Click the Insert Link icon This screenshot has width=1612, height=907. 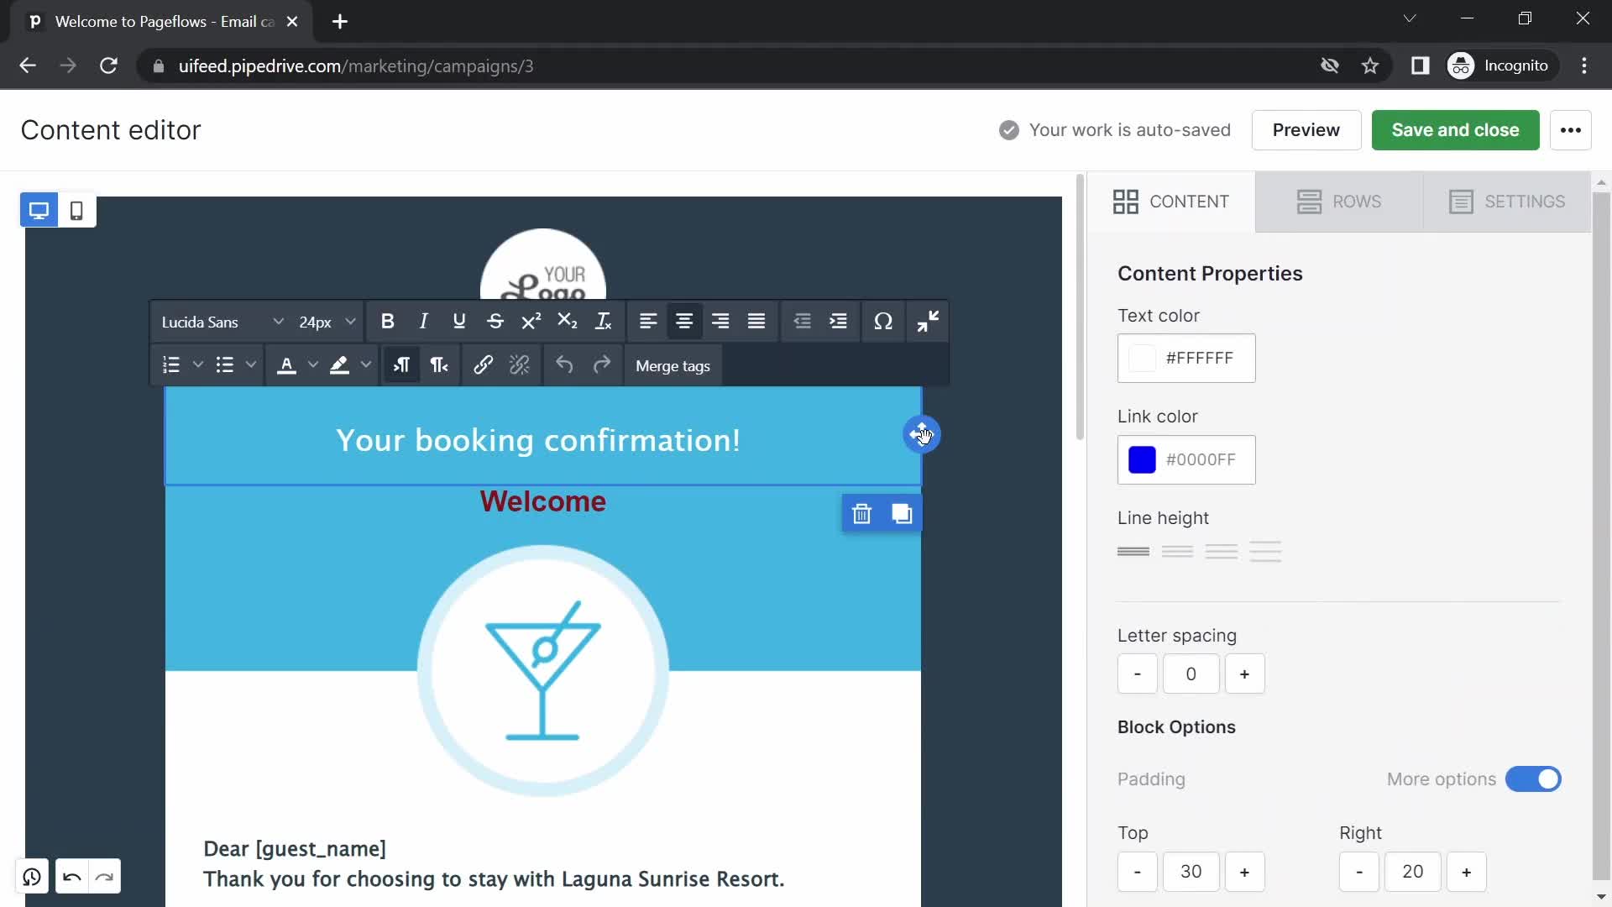coord(483,364)
